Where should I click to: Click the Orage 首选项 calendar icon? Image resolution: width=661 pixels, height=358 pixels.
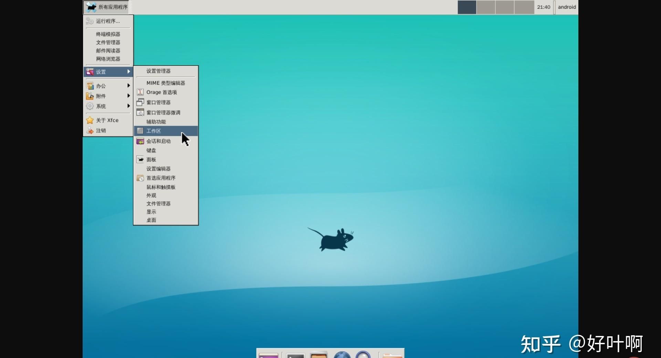(x=140, y=92)
